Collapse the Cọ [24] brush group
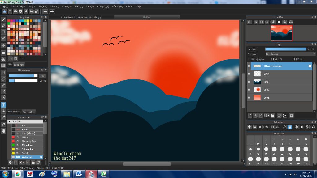This screenshot has height=178, width=317. pos(10,121)
